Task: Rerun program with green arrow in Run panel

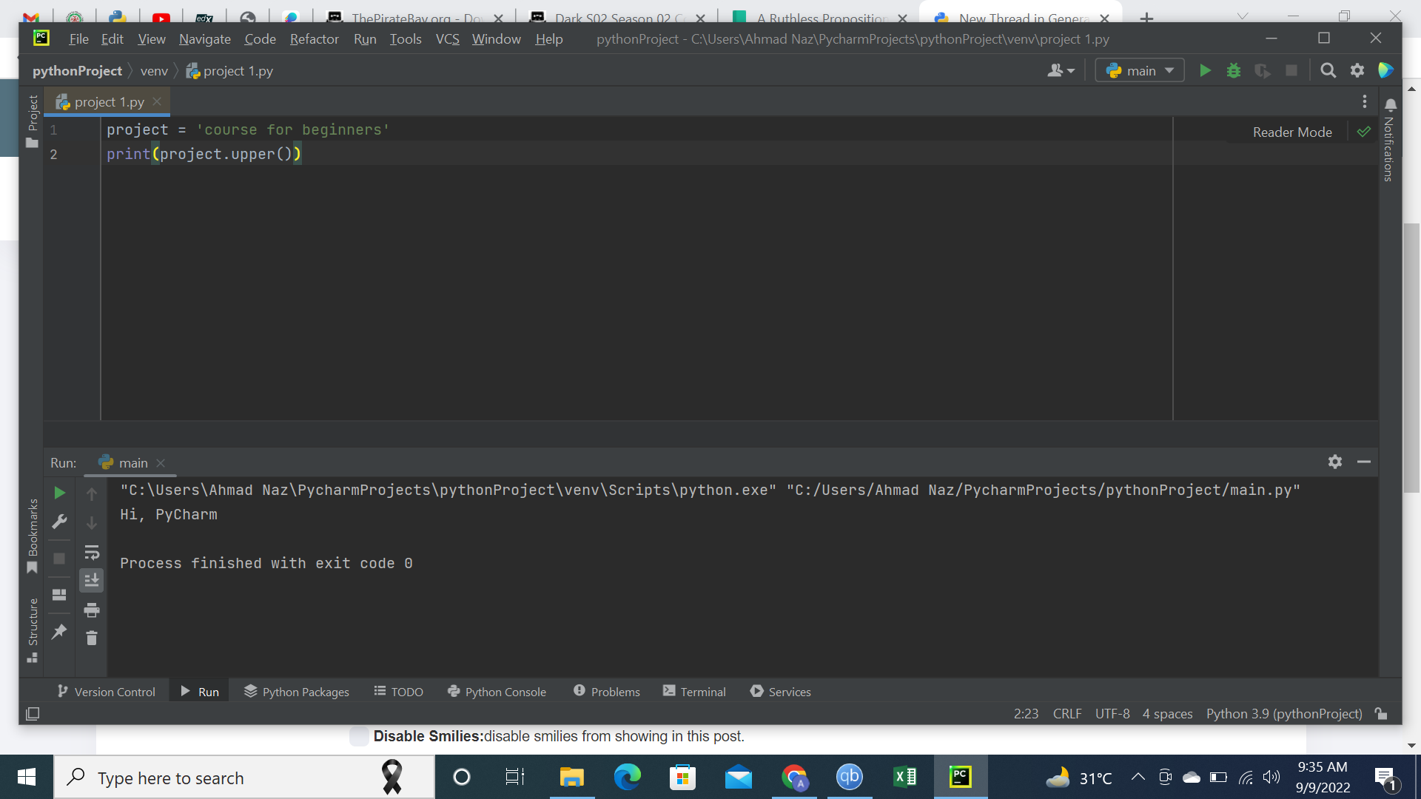Action: 60,493
